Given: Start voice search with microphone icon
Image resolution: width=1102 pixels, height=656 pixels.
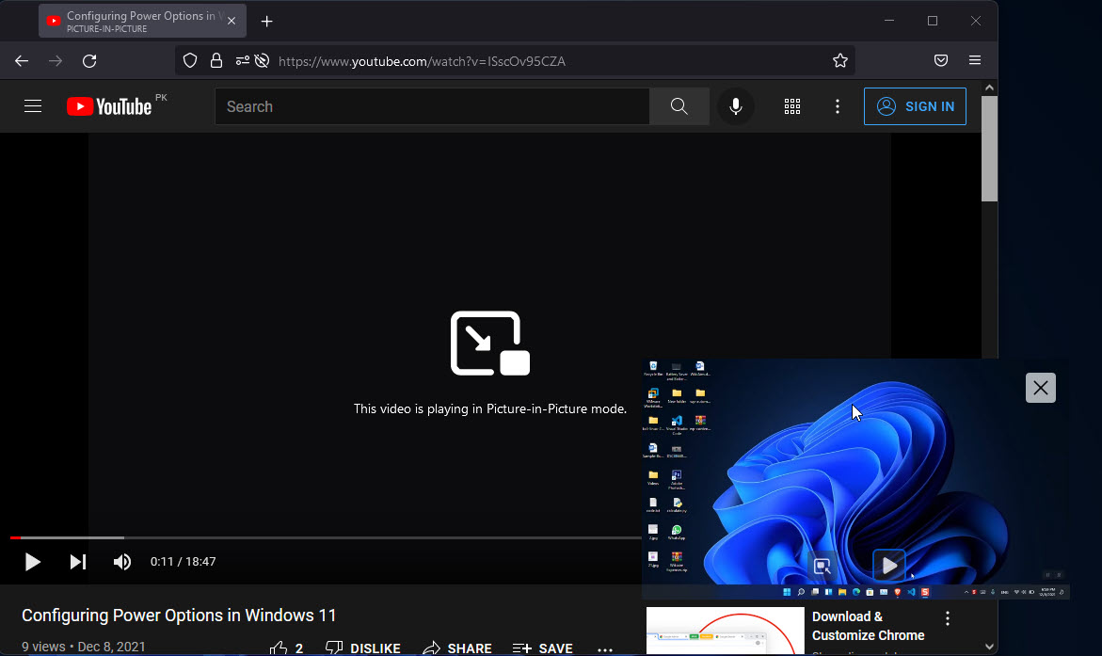Looking at the screenshot, I should (736, 106).
